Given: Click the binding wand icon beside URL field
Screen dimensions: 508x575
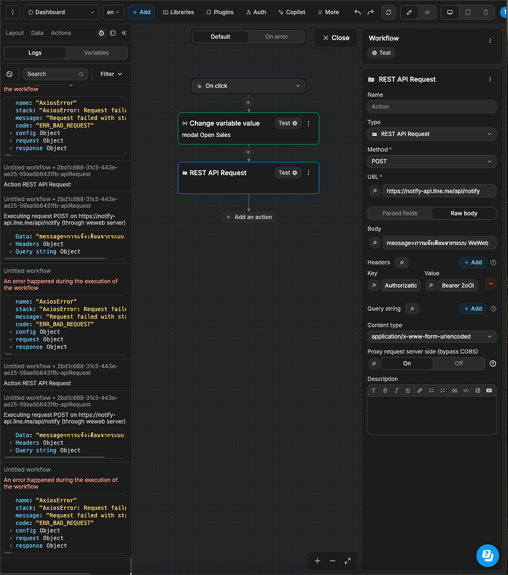Looking at the screenshot, I should (x=374, y=191).
